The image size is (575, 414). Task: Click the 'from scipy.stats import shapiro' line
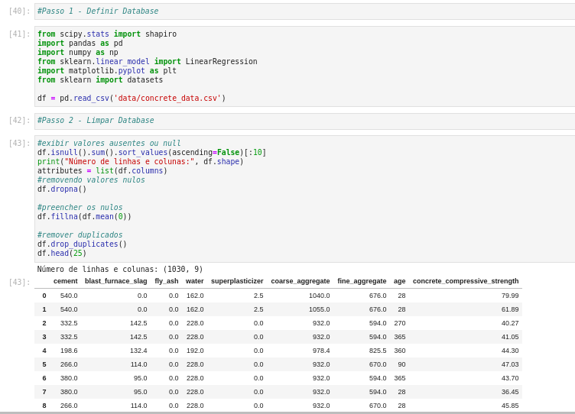coord(107,34)
